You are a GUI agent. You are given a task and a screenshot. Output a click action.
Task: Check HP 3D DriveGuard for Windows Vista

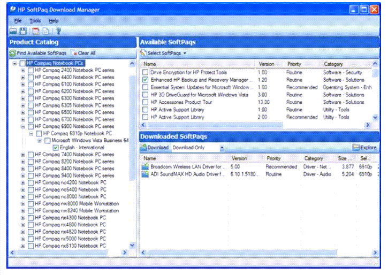[146, 95]
